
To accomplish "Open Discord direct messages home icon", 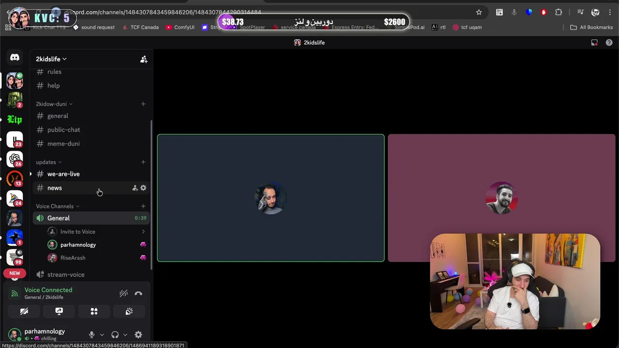I will click(x=15, y=58).
